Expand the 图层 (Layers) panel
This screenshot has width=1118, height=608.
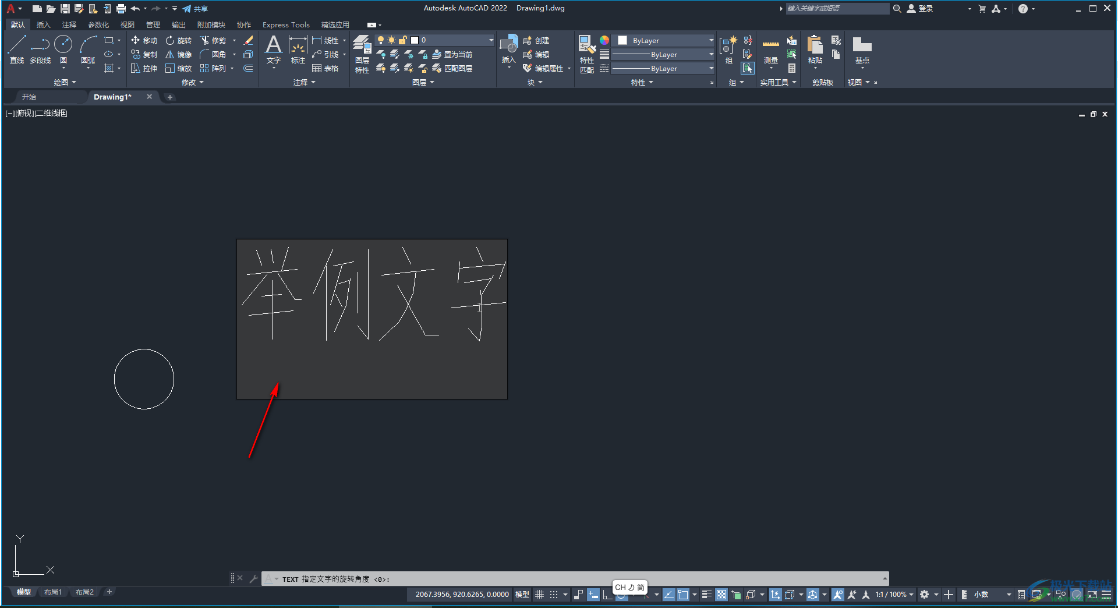[423, 82]
